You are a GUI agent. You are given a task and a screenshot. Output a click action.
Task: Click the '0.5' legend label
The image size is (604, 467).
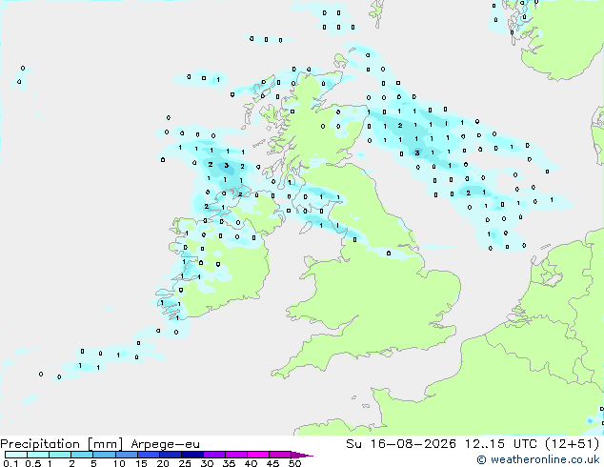[33, 463]
